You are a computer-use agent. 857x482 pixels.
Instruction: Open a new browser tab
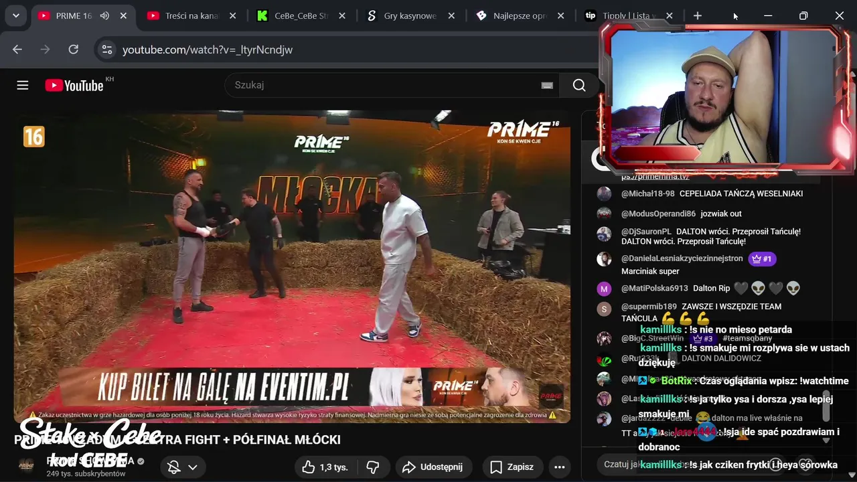[x=698, y=15]
